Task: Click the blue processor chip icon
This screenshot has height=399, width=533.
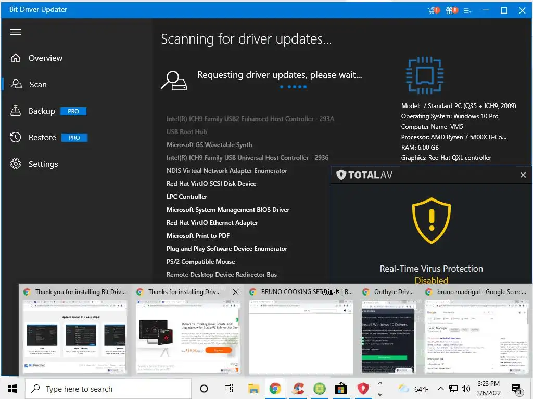Action: 425,75
